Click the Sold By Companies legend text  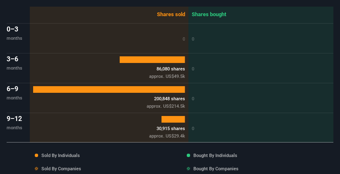(x=61, y=169)
